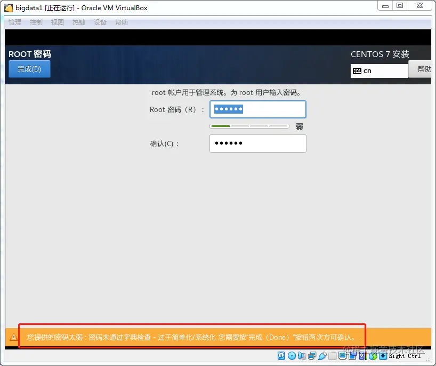The image size is (436, 366).
Task: Click the 弱 strength label
Action: pos(300,126)
